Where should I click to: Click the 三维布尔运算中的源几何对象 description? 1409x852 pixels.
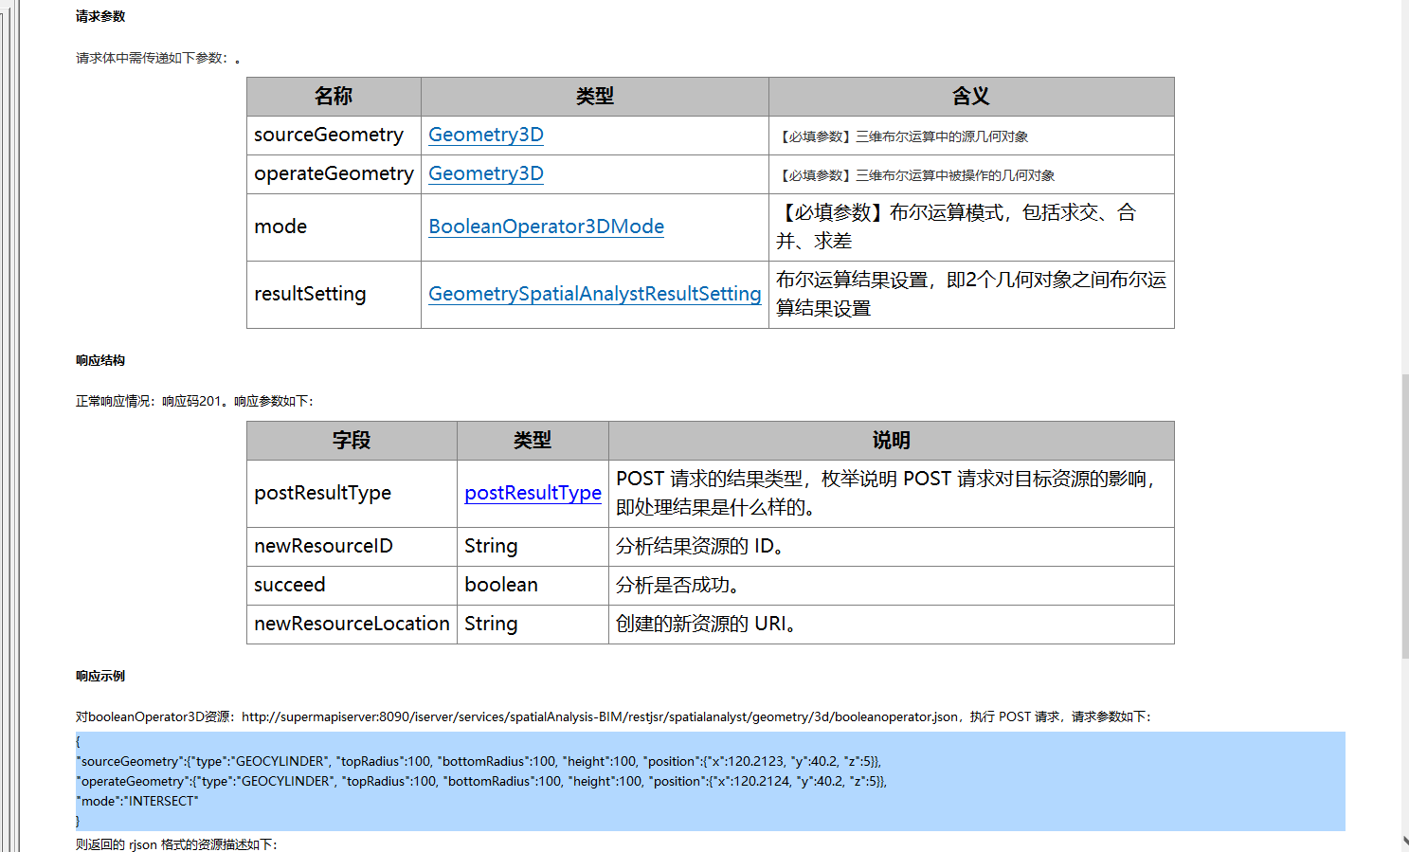tap(903, 136)
